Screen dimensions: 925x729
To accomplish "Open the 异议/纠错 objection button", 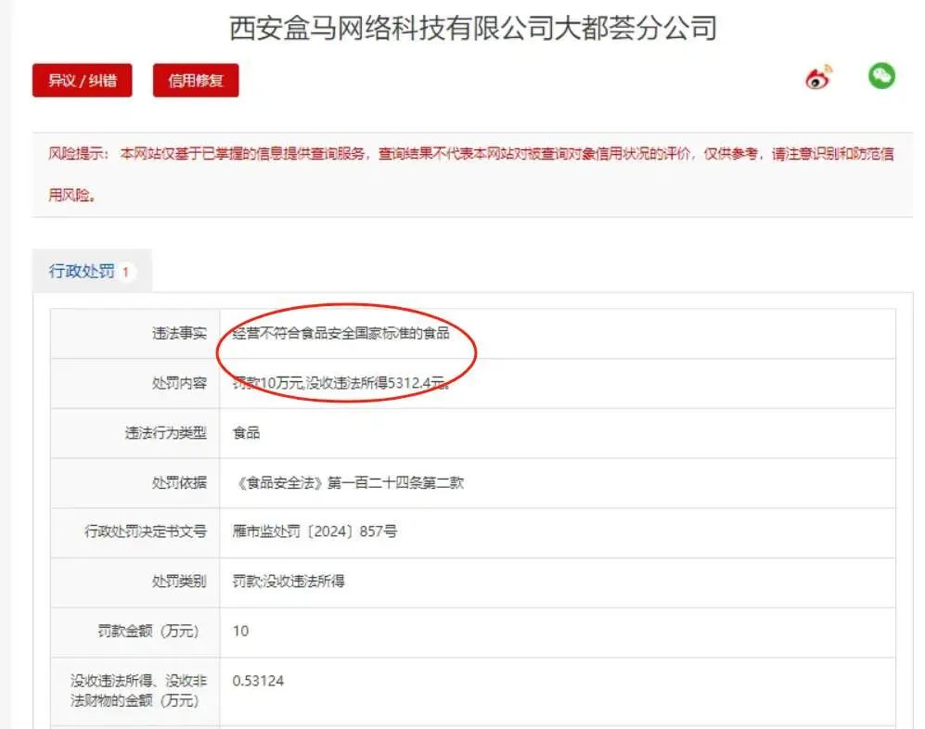I will coord(83,80).
